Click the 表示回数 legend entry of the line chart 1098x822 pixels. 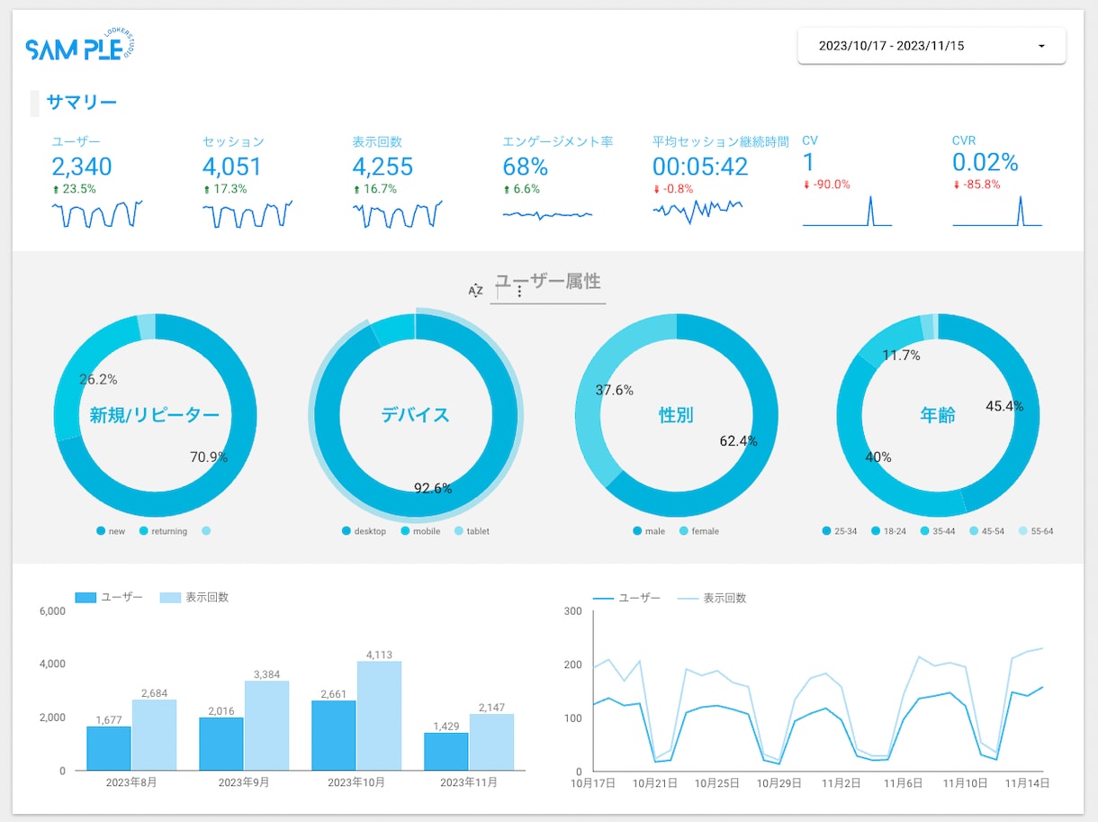tap(711, 598)
